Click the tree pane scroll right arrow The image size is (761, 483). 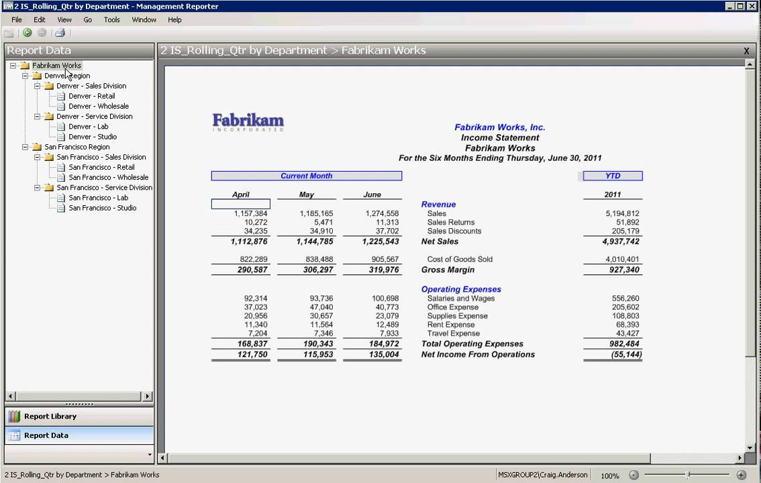tap(148, 396)
